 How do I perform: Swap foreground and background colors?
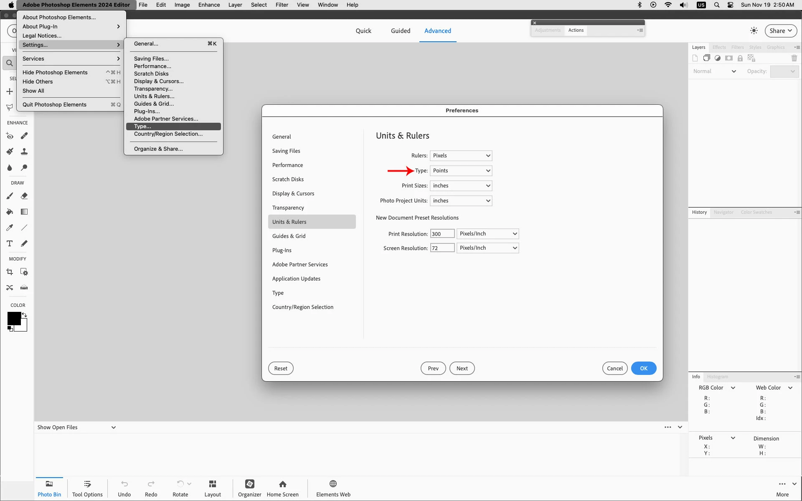point(25,315)
